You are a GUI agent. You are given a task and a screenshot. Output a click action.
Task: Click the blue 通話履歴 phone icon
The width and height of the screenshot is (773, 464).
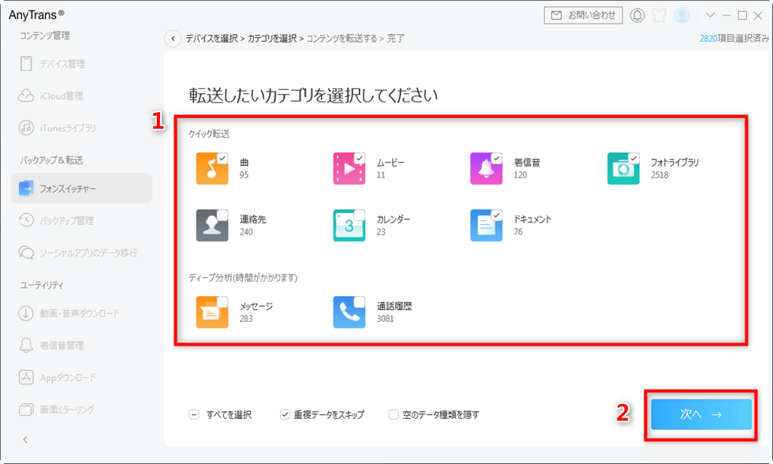[349, 312]
